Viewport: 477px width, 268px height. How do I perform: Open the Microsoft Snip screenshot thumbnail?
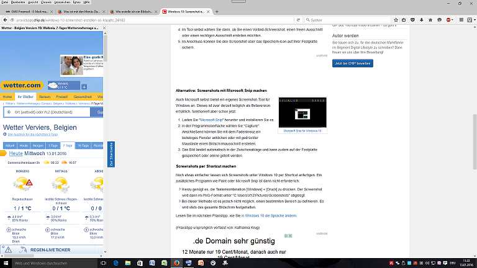[302, 112]
